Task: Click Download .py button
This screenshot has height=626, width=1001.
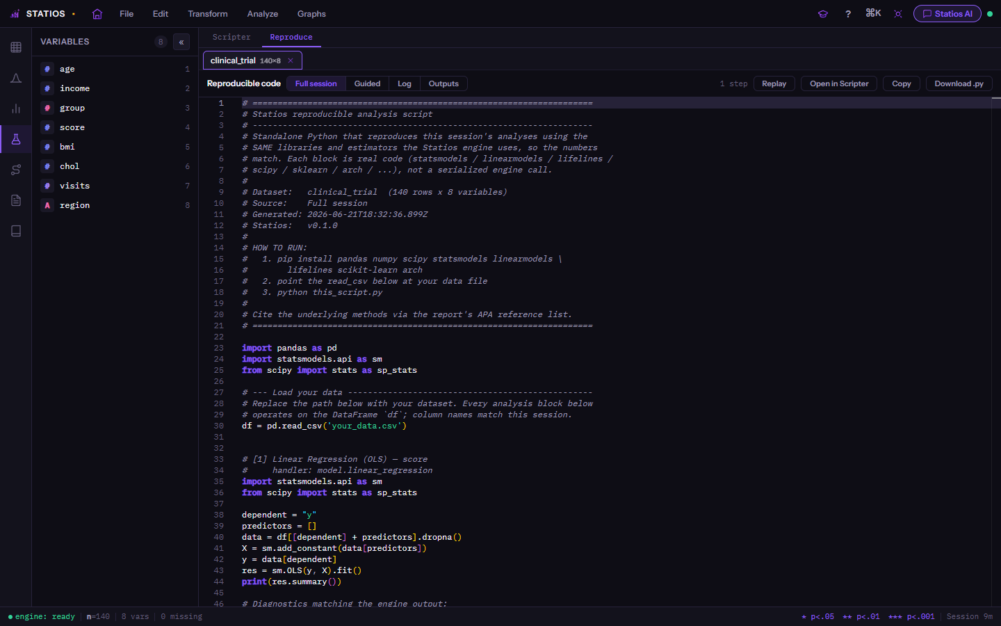Action: (959, 83)
